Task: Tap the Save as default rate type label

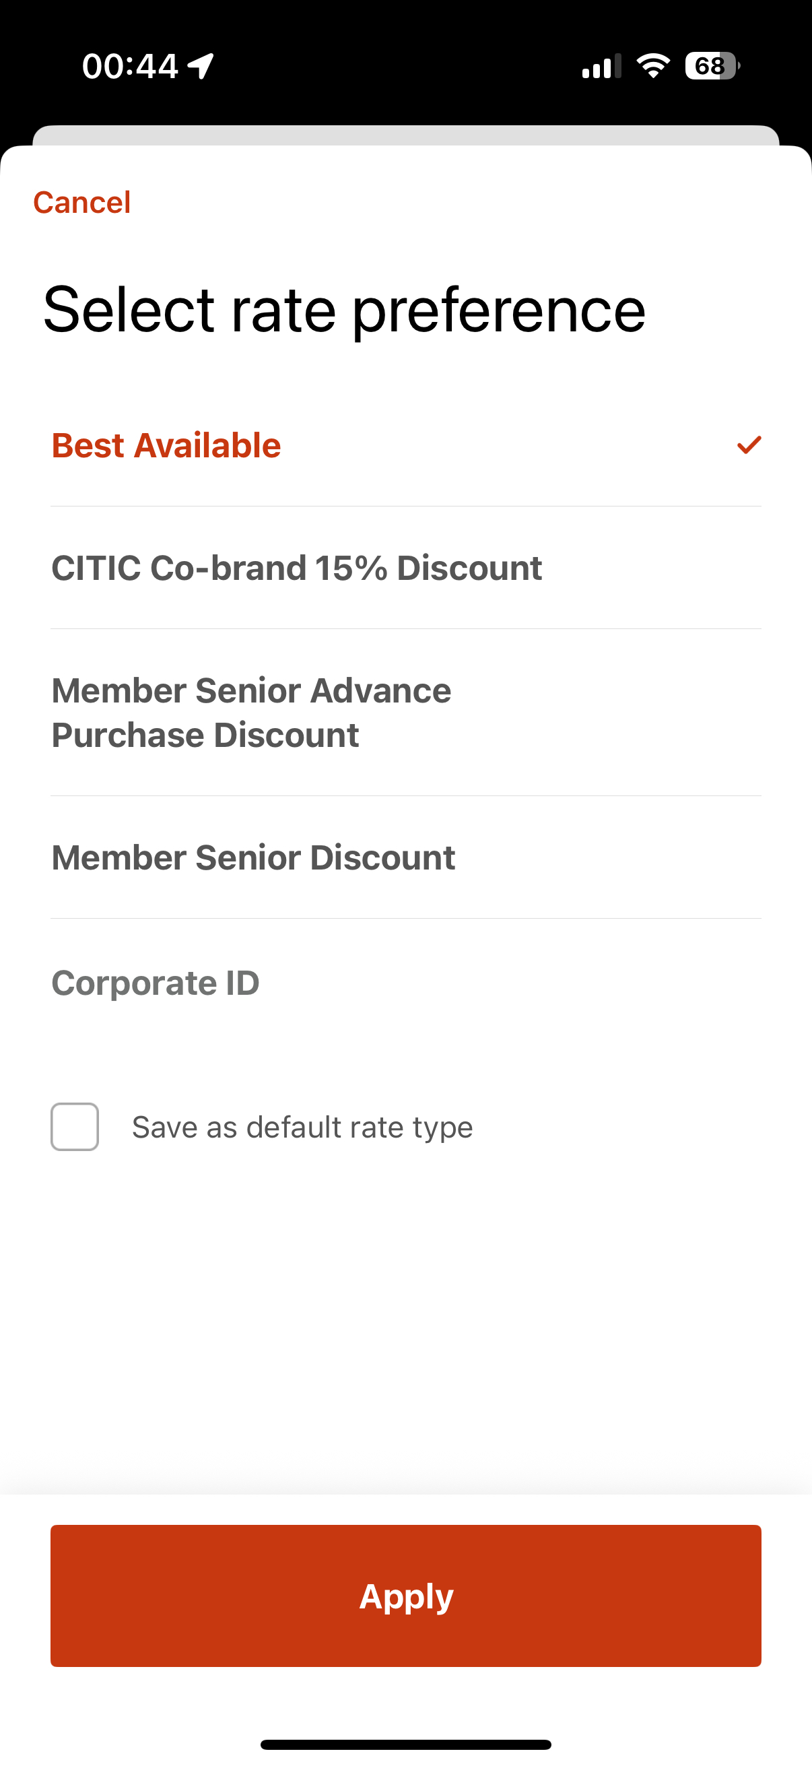Action: coord(302,1127)
